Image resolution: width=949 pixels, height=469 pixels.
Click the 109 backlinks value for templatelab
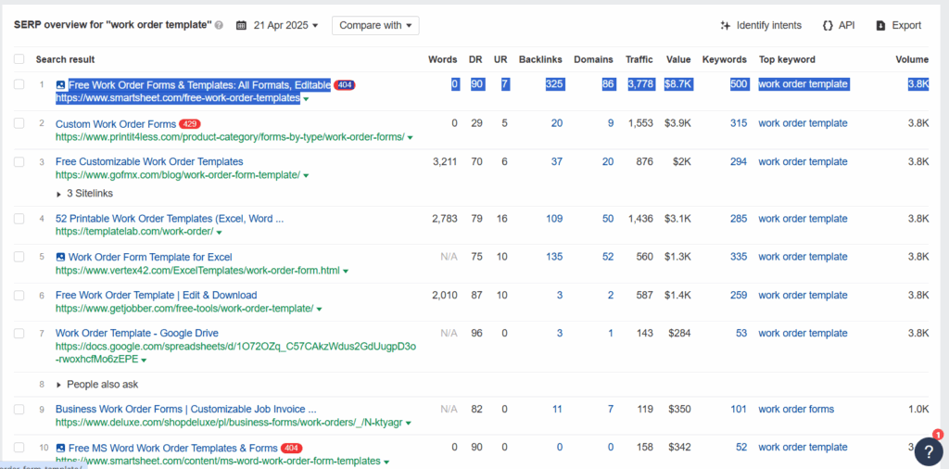(x=554, y=219)
